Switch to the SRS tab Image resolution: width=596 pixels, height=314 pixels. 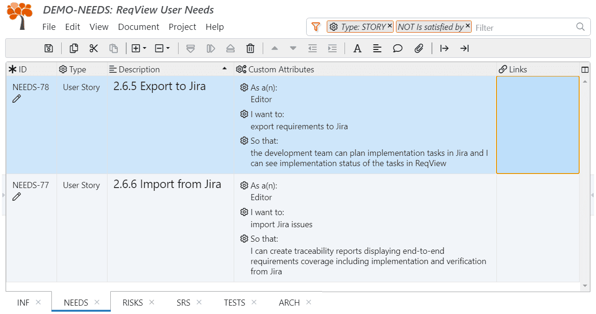coord(184,303)
